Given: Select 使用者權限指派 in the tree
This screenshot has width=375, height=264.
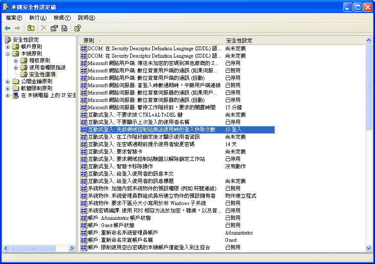Looking at the screenshot, I should pos(47,68).
